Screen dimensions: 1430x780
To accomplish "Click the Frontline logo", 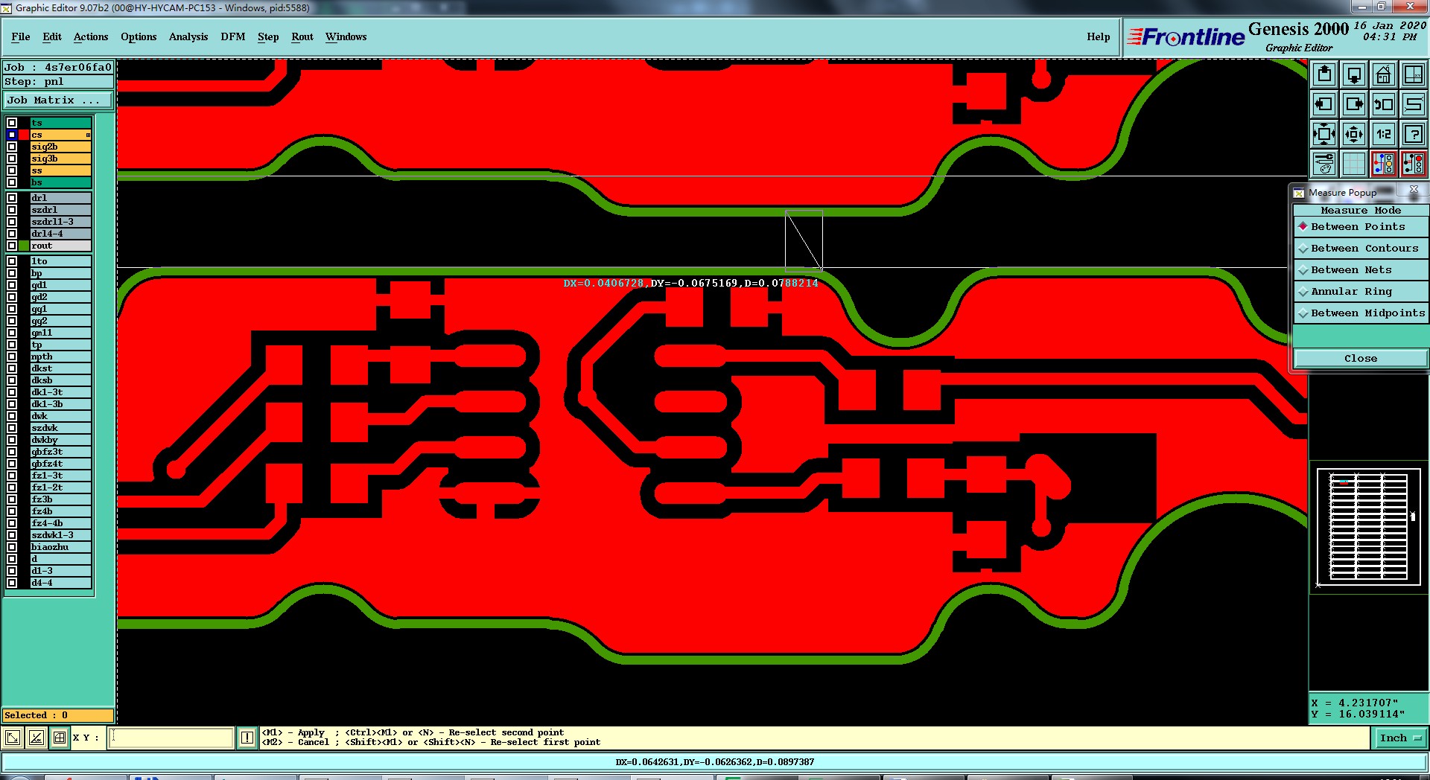I will tap(1186, 36).
